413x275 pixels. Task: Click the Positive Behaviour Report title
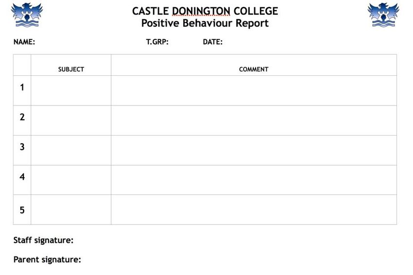coord(205,23)
